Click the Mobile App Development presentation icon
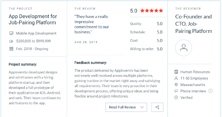The image size is (222, 117). pyautogui.click(x=11, y=33)
